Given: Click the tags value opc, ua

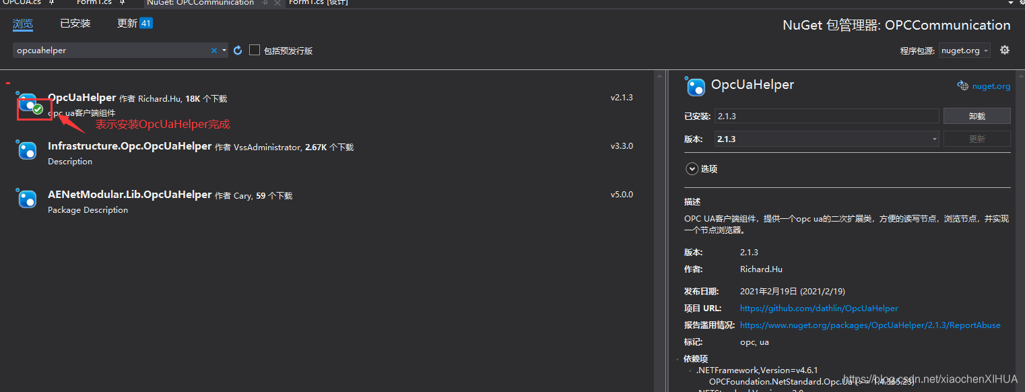Looking at the screenshot, I should (x=754, y=341).
